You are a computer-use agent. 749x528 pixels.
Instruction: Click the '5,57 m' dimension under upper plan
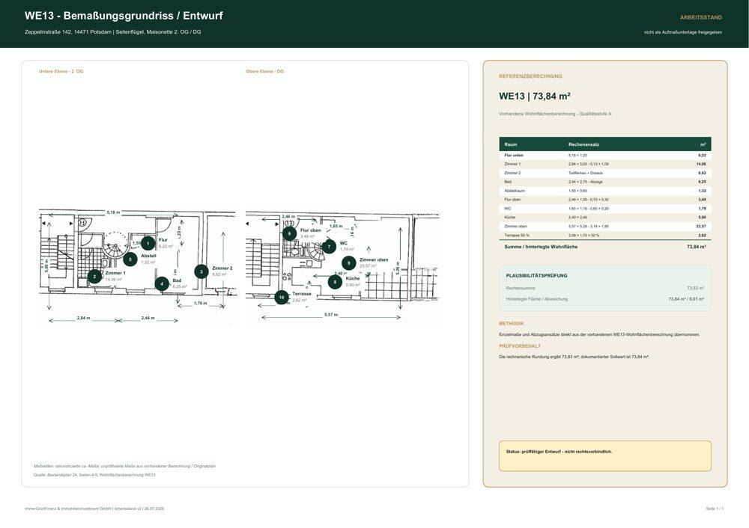331,315
